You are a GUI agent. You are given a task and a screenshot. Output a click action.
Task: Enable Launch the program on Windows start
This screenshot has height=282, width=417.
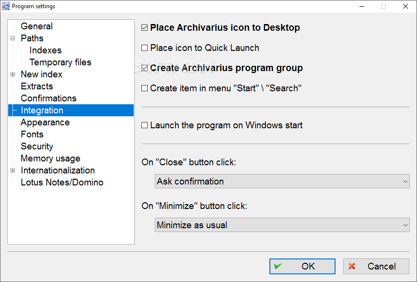point(144,125)
